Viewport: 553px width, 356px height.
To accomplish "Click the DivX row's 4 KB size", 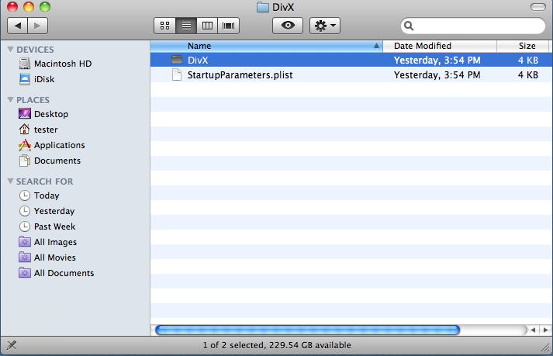I will [528, 60].
